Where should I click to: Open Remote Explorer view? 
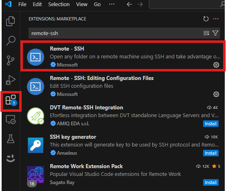(11, 120)
